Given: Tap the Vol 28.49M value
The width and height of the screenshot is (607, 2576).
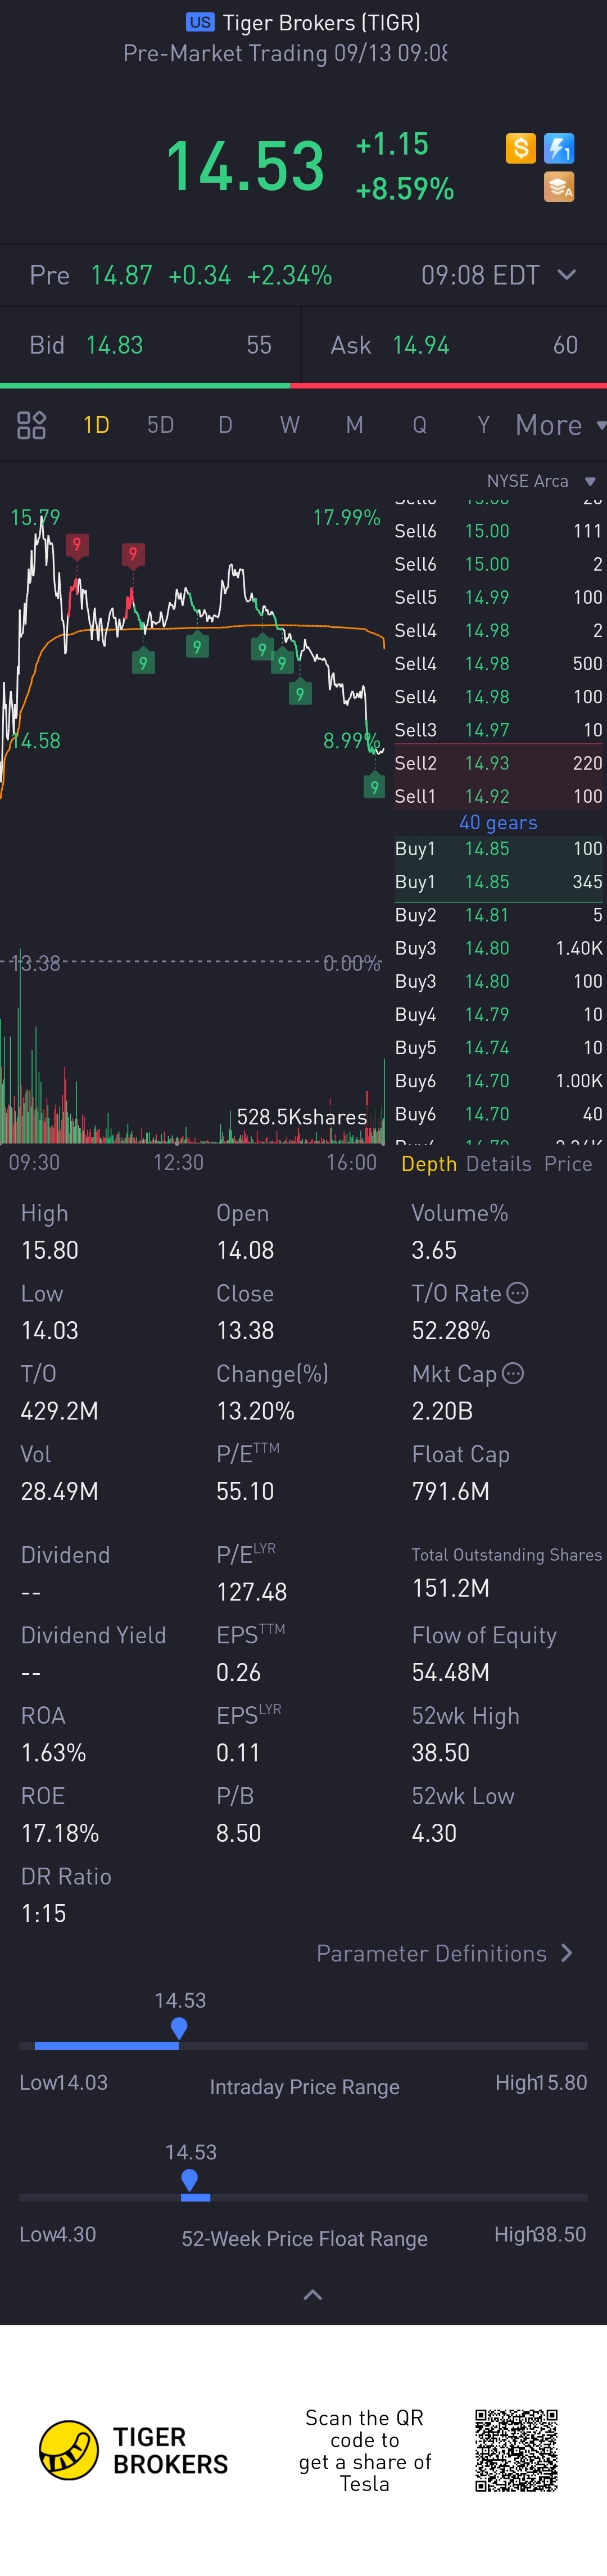Looking at the screenshot, I should pos(59,1491).
